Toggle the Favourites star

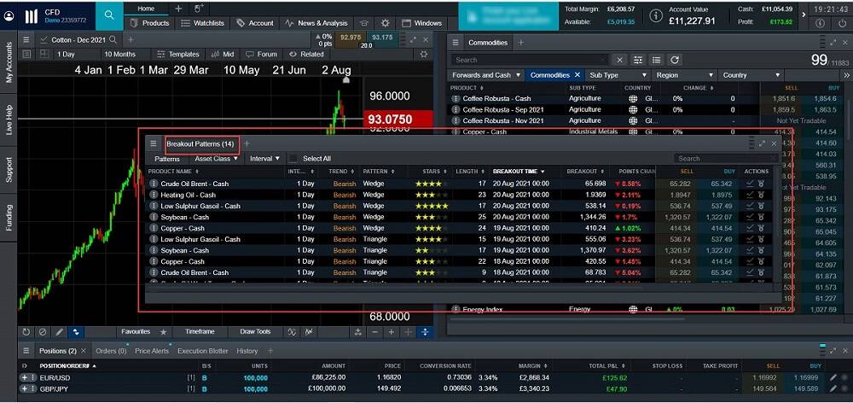(163, 331)
